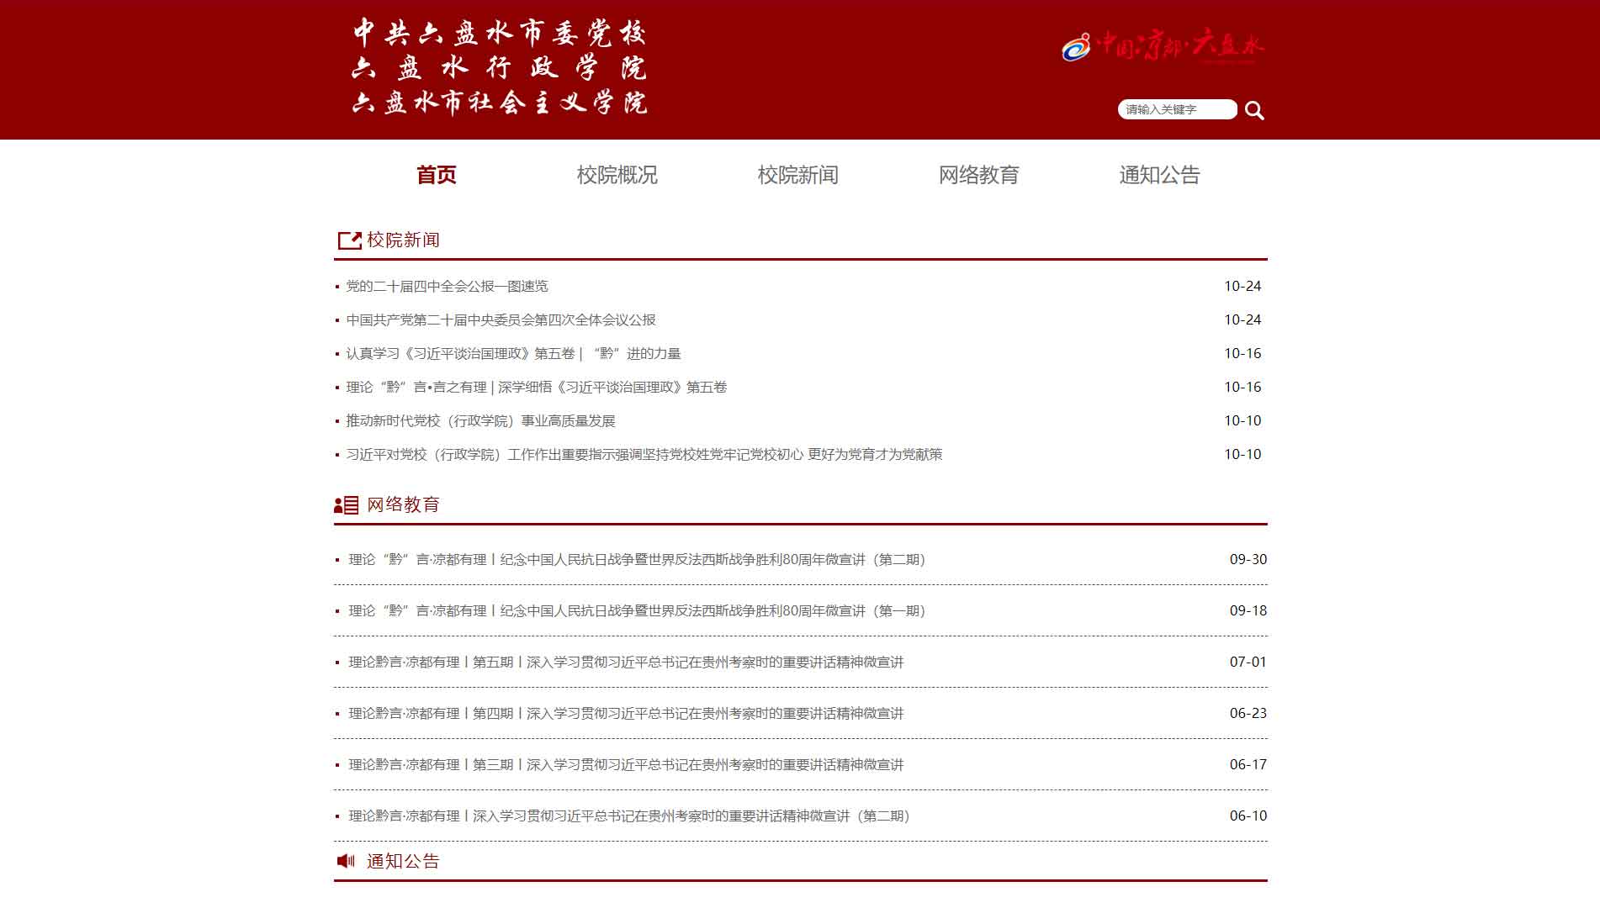The height and width of the screenshot is (908, 1600).
Task: Open 抗日战争胜利80周年微宣讲（第一期）
Action: 637,610
